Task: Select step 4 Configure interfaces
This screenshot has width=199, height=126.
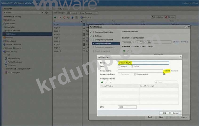Action: coord(106,44)
